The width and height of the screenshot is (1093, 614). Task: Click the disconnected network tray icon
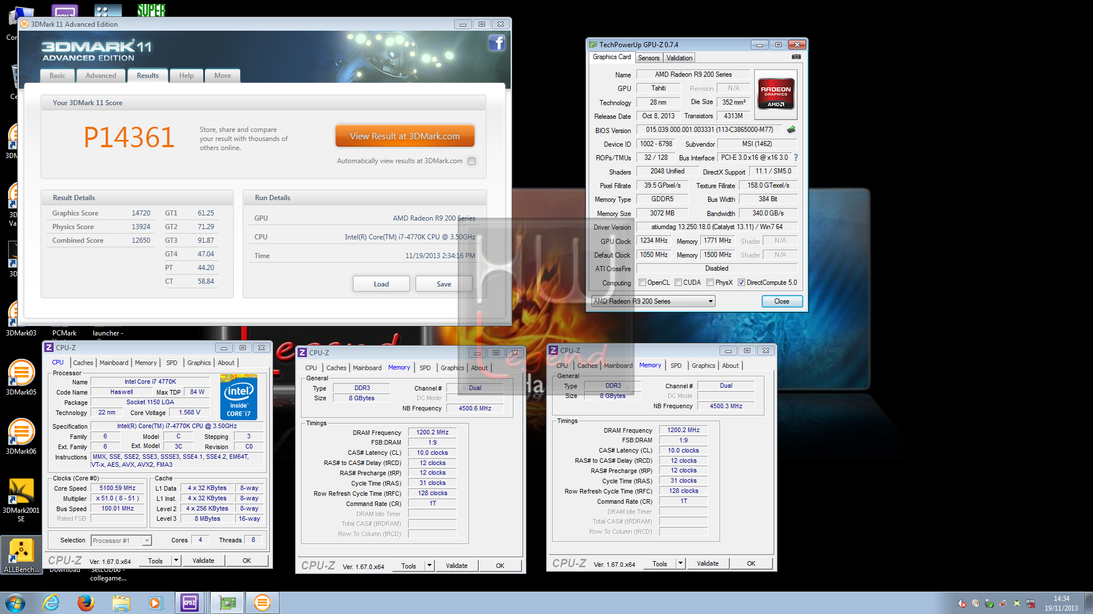[1030, 603]
